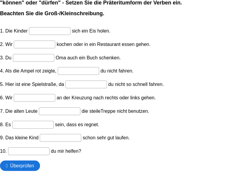Click the words 'die steileTreppe nicht benutzen'
The height and width of the screenshot is (179, 239).
[x=116, y=111]
